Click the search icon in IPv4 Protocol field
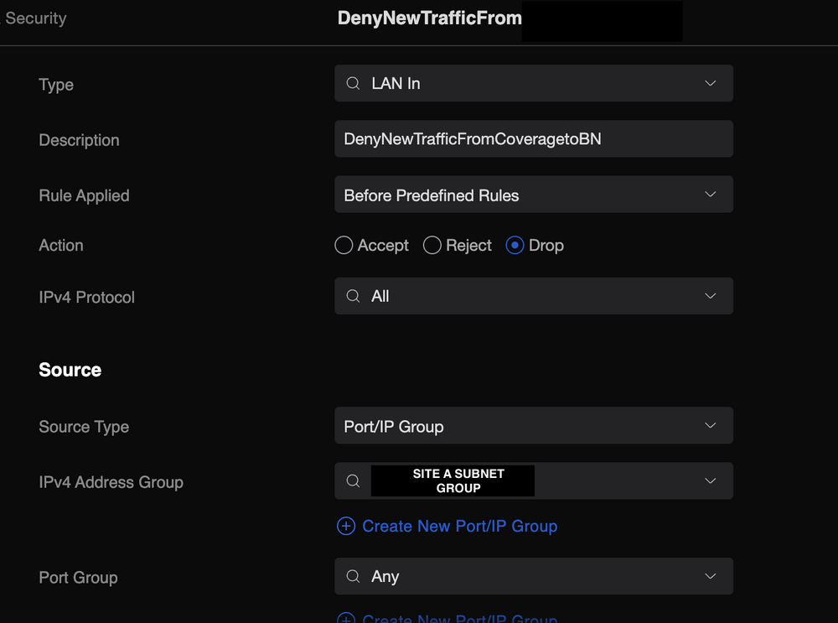The width and height of the screenshot is (838, 623). tap(353, 296)
